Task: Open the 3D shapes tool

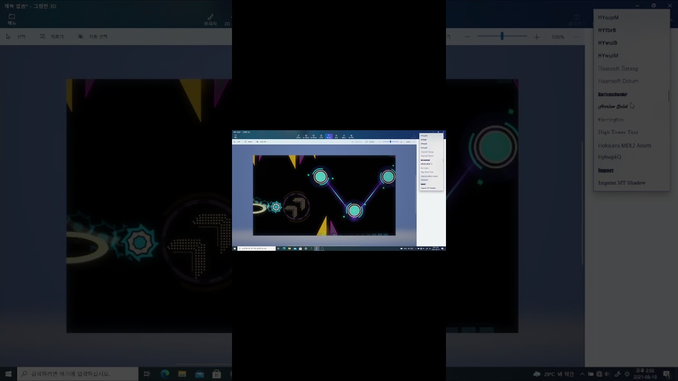Action: (x=314, y=136)
